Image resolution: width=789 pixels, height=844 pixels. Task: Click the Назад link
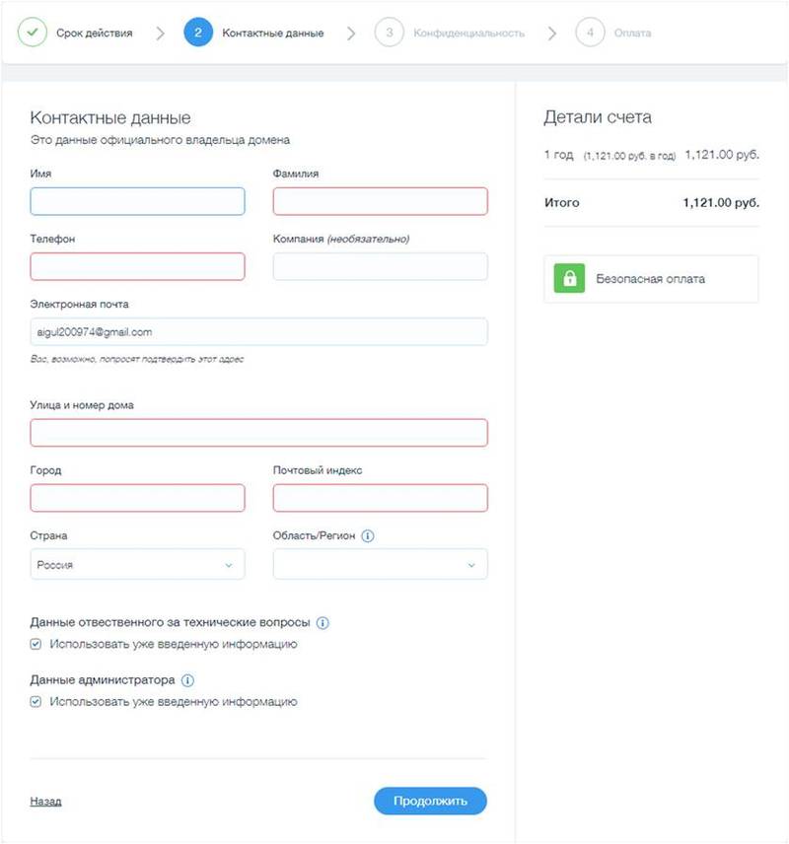coord(45,802)
